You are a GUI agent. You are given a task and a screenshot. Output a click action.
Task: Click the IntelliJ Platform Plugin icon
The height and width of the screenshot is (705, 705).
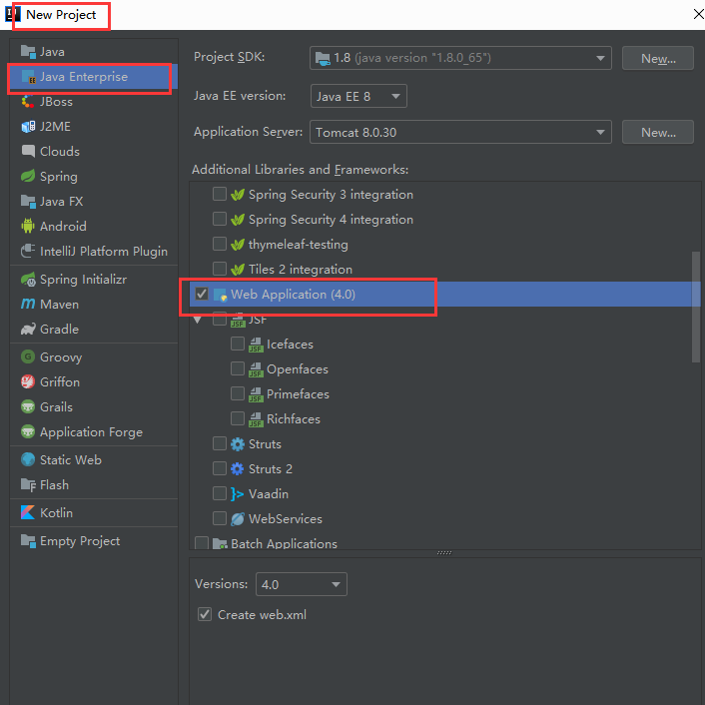[28, 251]
